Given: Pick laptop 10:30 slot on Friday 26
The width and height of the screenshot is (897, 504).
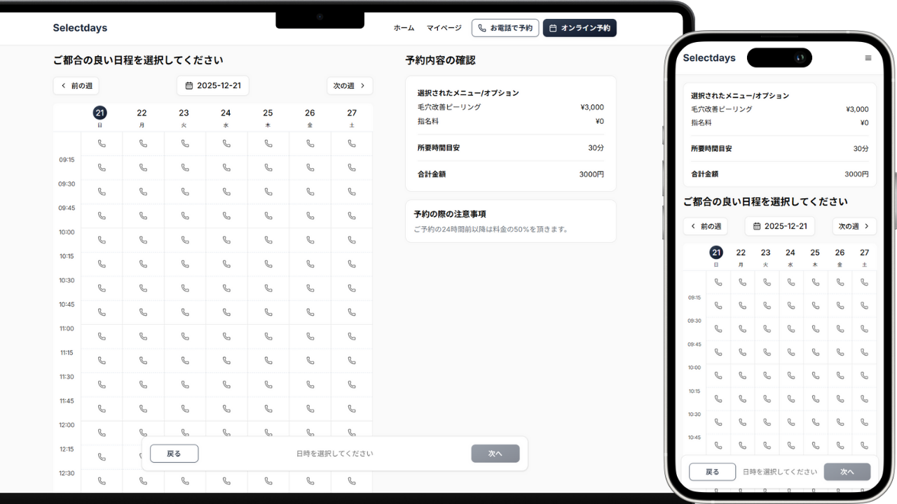Looking at the screenshot, I should [310, 288].
